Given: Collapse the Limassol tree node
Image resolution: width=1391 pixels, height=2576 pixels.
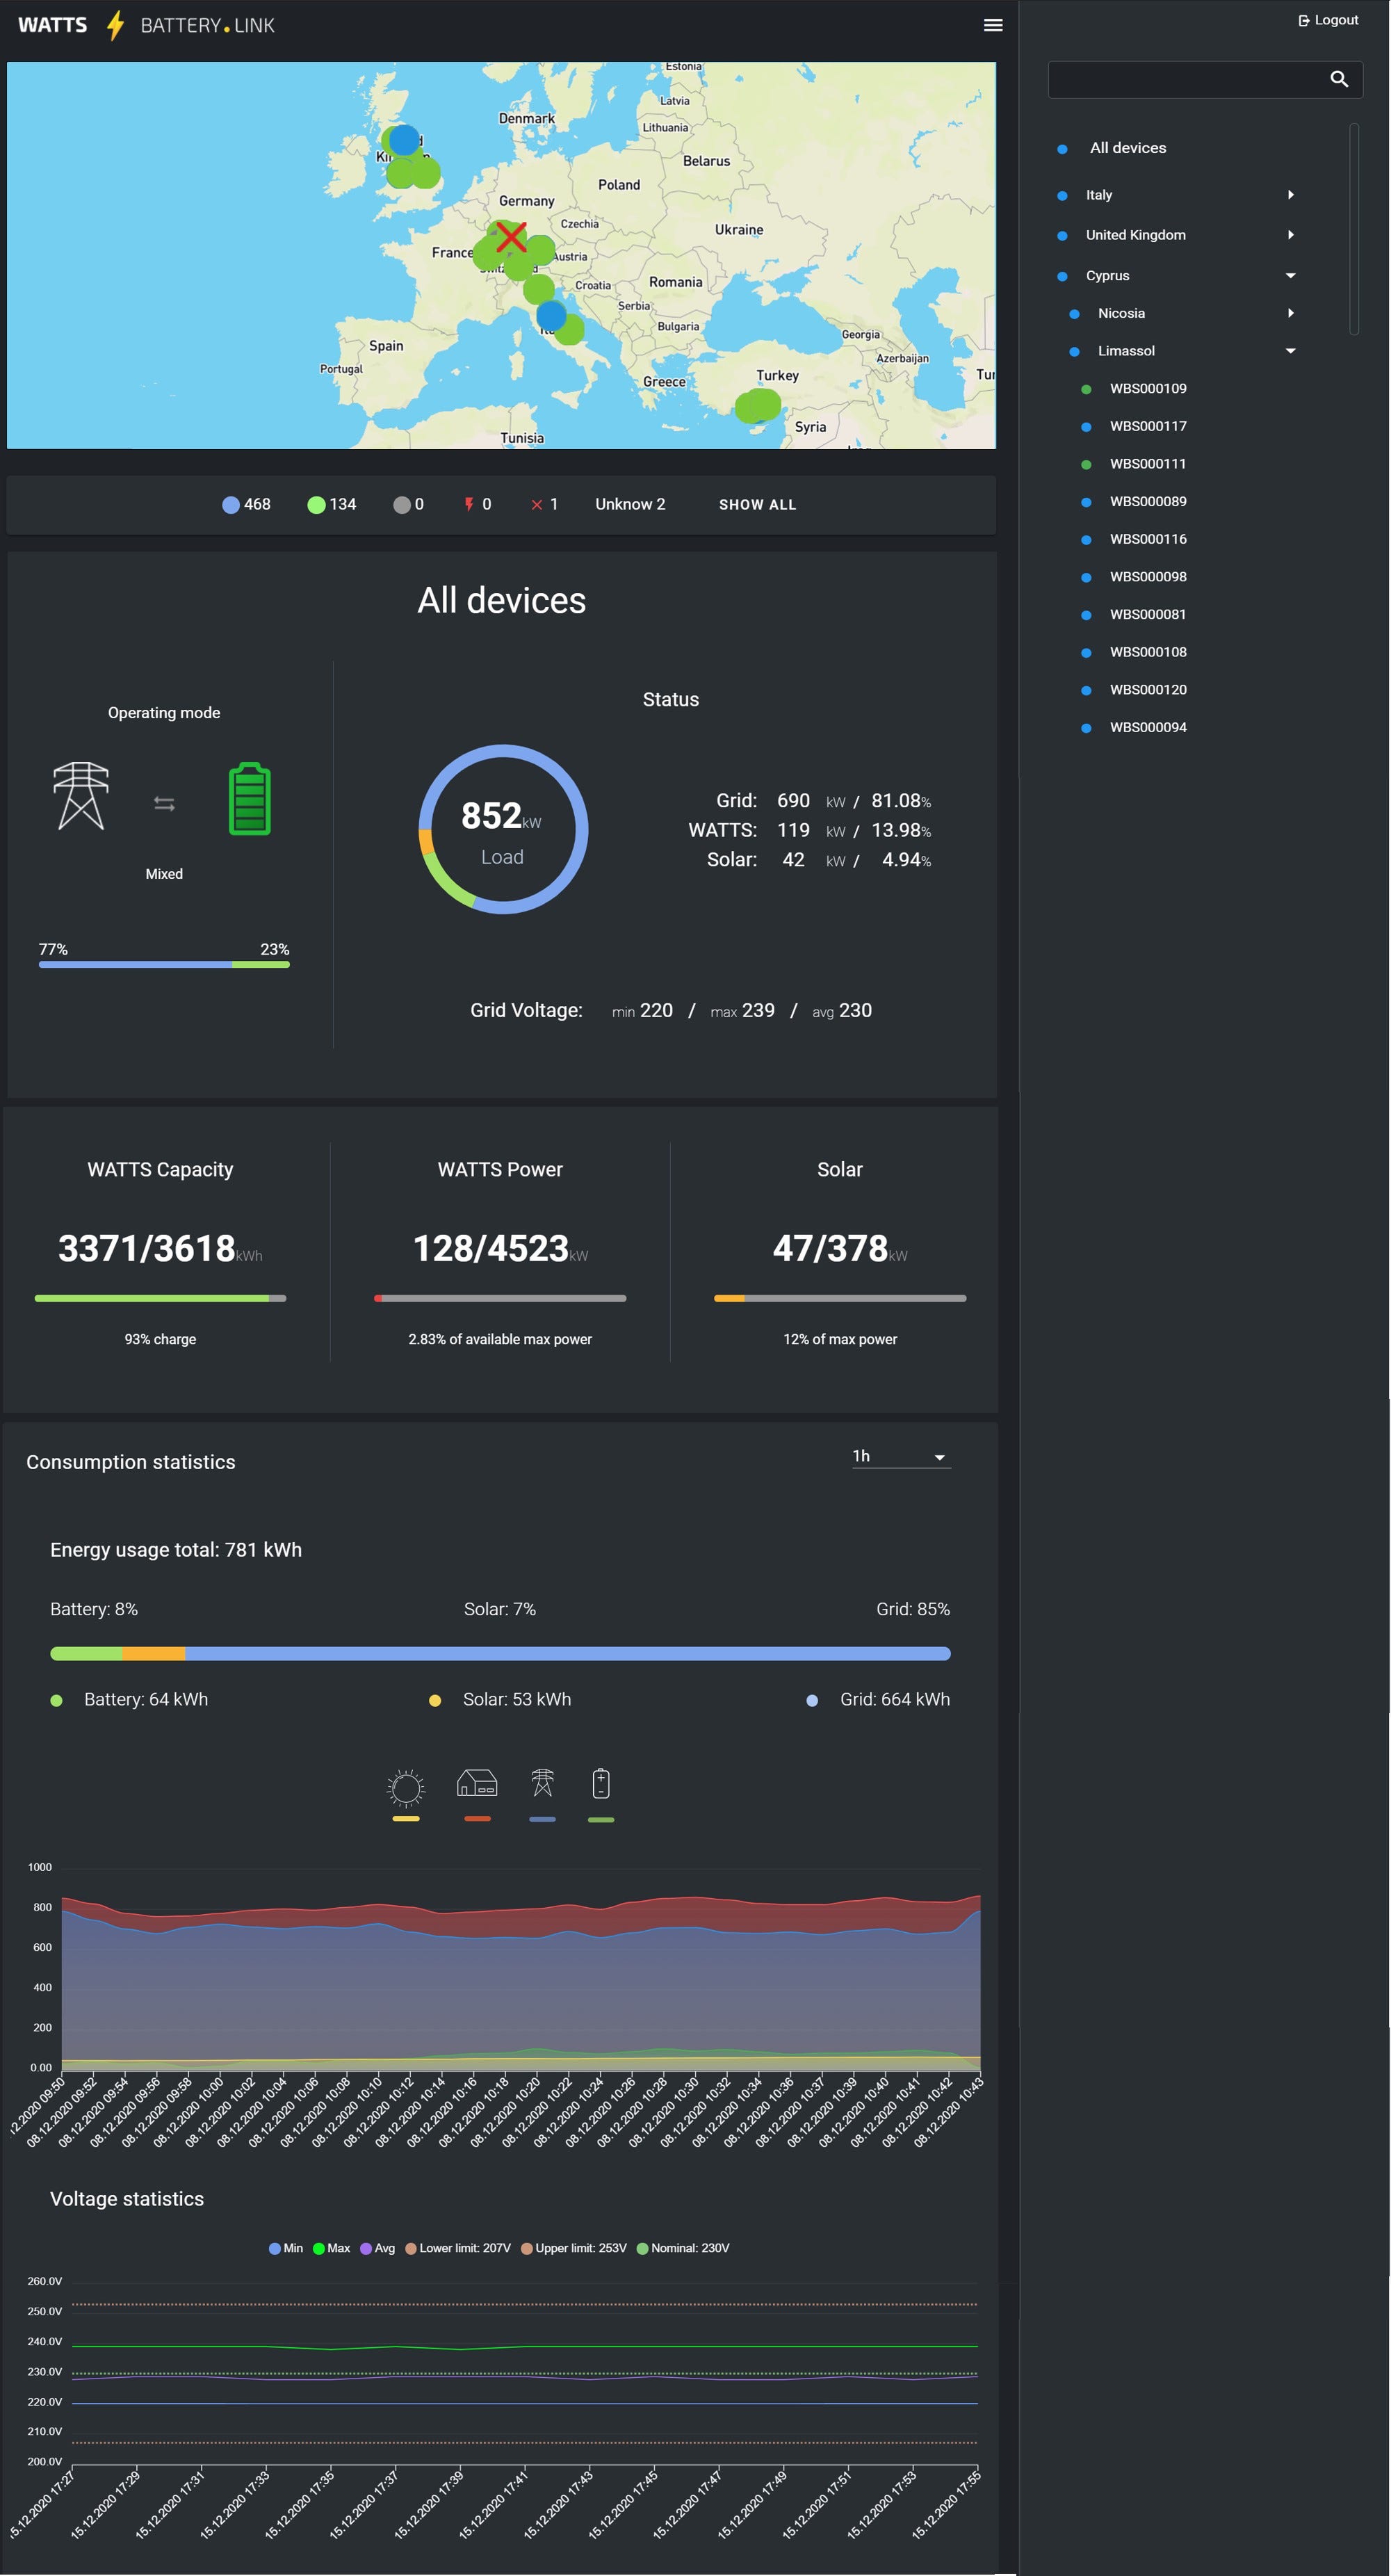Looking at the screenshot, I should coord(1290,351).
